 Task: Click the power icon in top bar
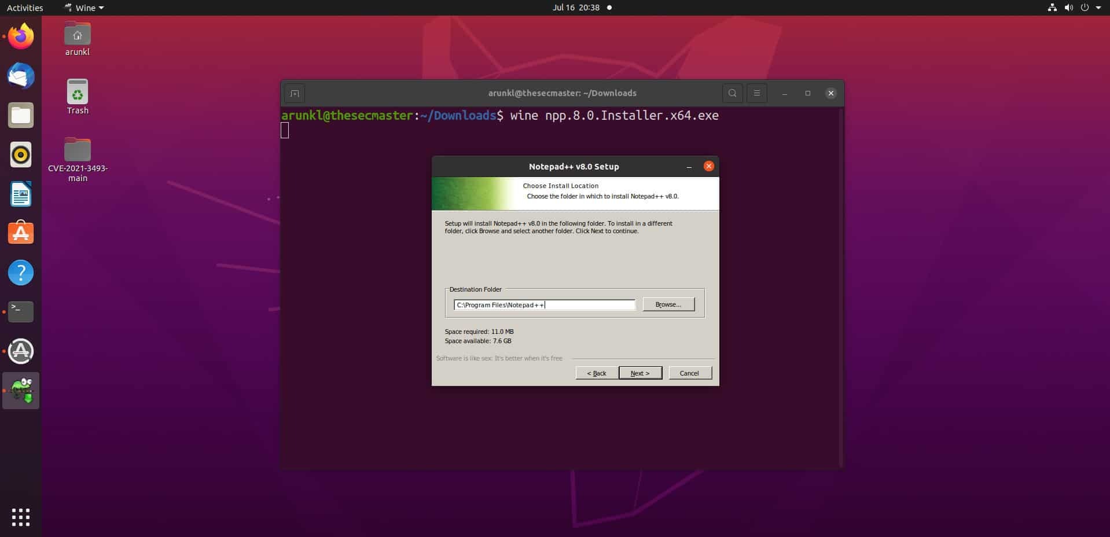(1085, 8)
